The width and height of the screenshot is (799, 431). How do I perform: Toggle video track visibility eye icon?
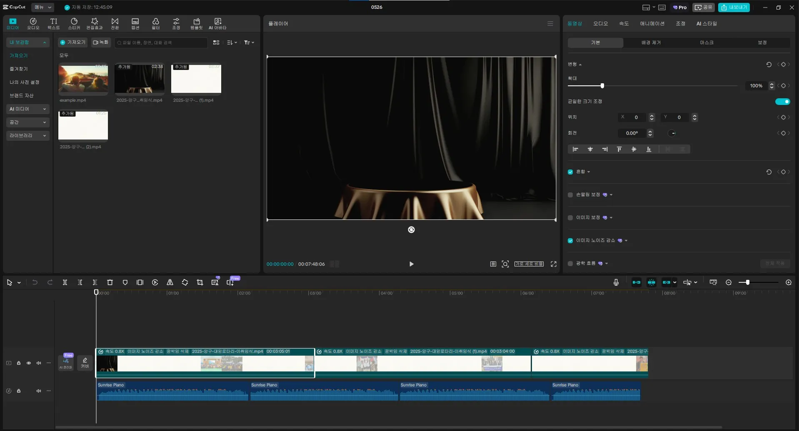[29, 363]
